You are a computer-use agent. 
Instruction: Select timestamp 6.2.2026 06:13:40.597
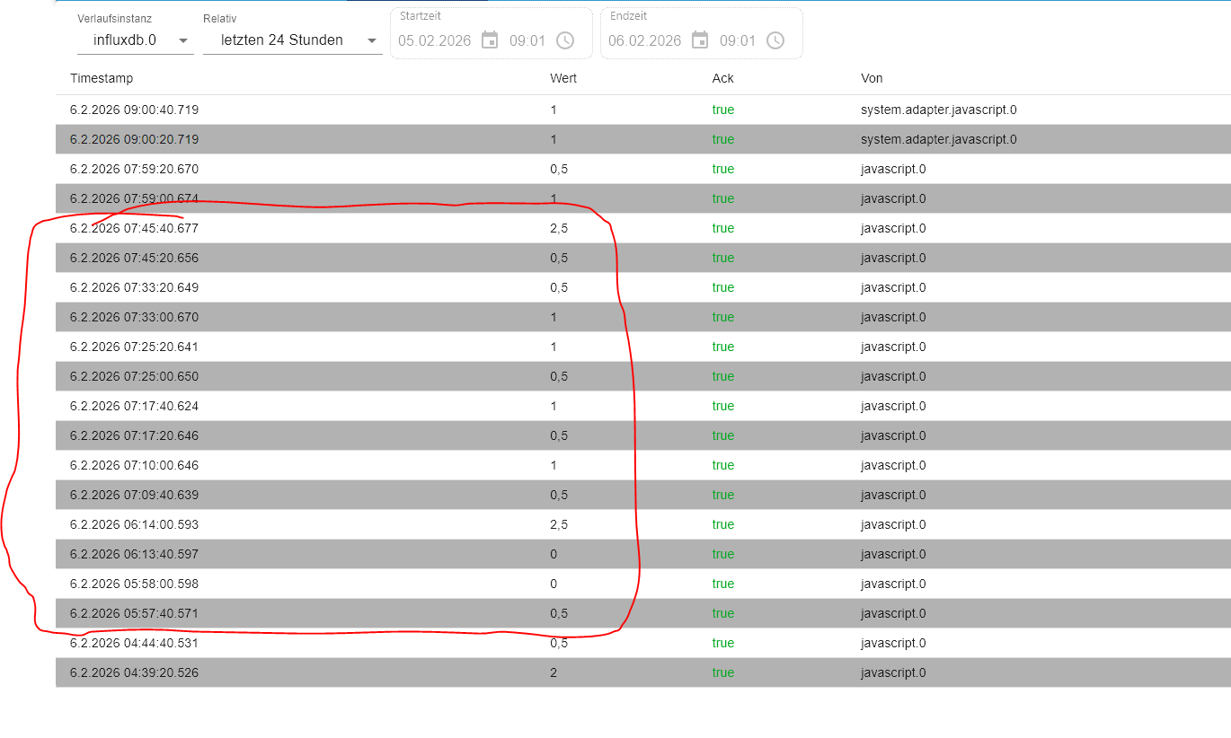(x=134, y=554)
